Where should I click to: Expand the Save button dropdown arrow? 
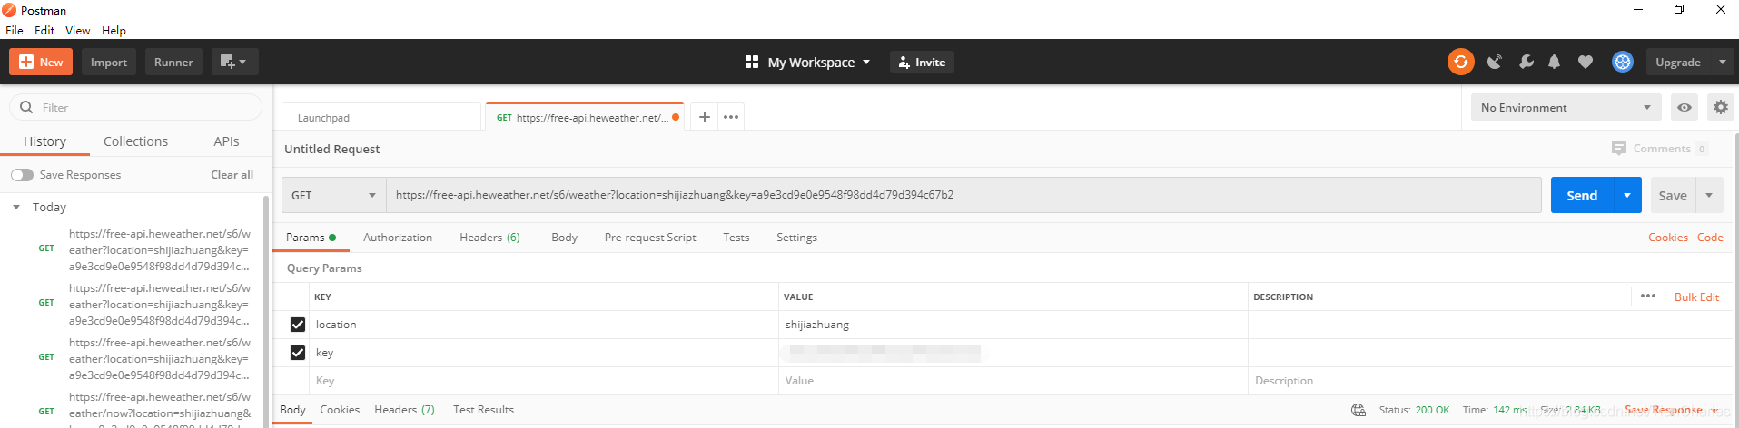[1709, 195]
